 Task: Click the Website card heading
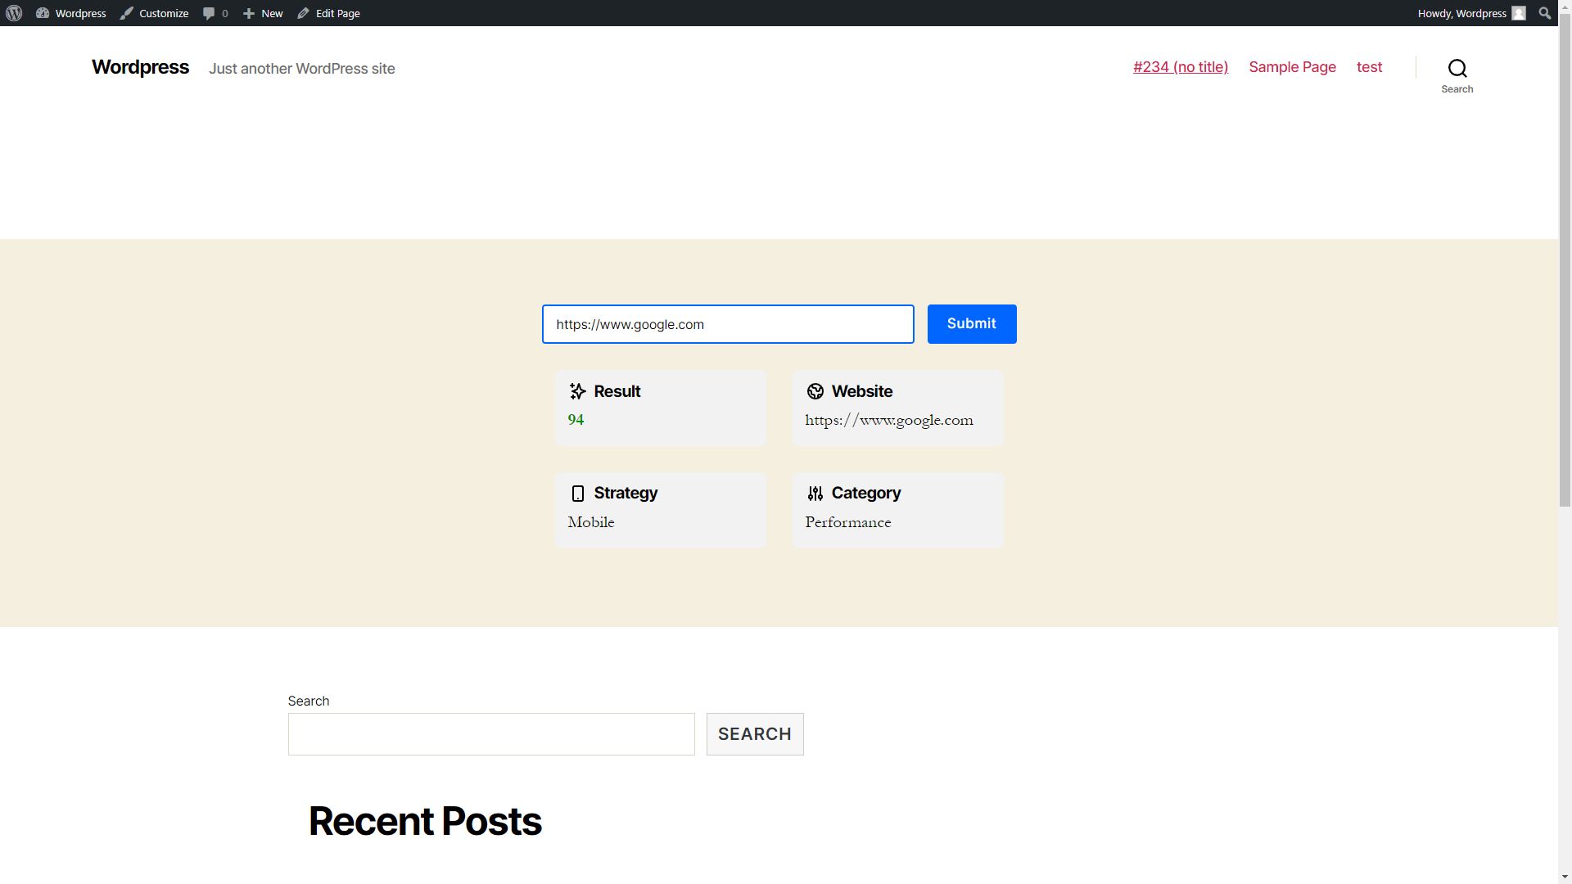[862, 391]
